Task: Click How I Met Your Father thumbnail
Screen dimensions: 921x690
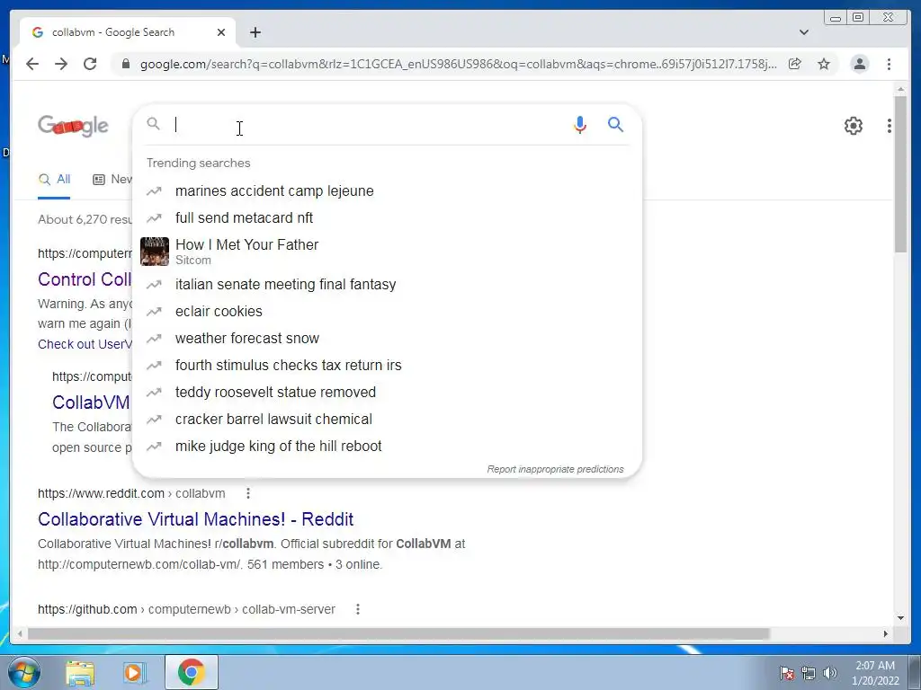Action: click(x=155, y=252)
